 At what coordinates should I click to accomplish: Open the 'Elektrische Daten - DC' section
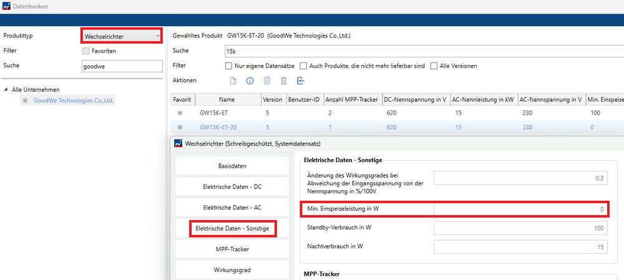[232, 186]
